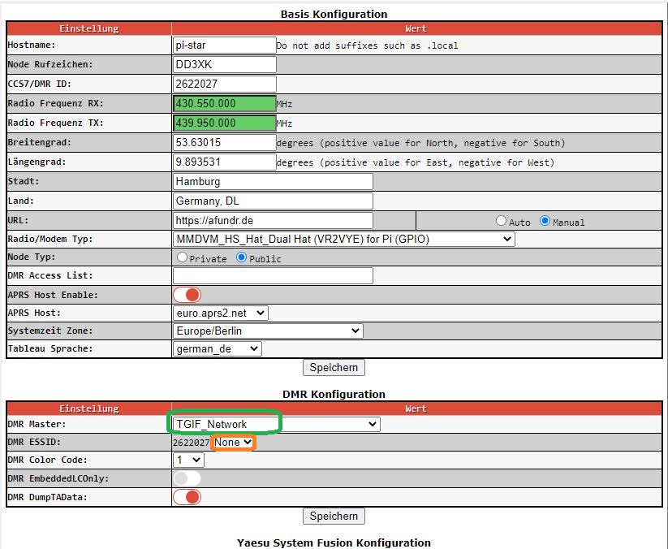Click the 'Basis Konfiguration' heading
This screenshot has width=668, height=549.
(x=334, y=14)
